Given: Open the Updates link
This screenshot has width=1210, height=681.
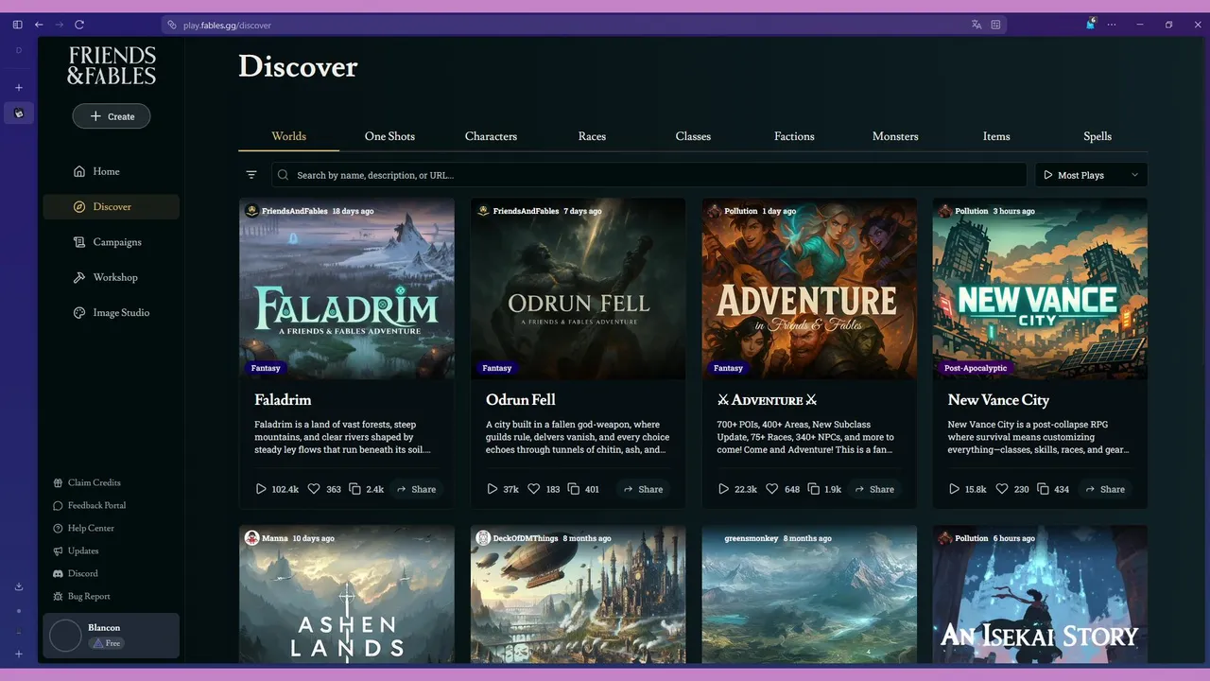Looking at the screenshot, I should tap(76, 550).
